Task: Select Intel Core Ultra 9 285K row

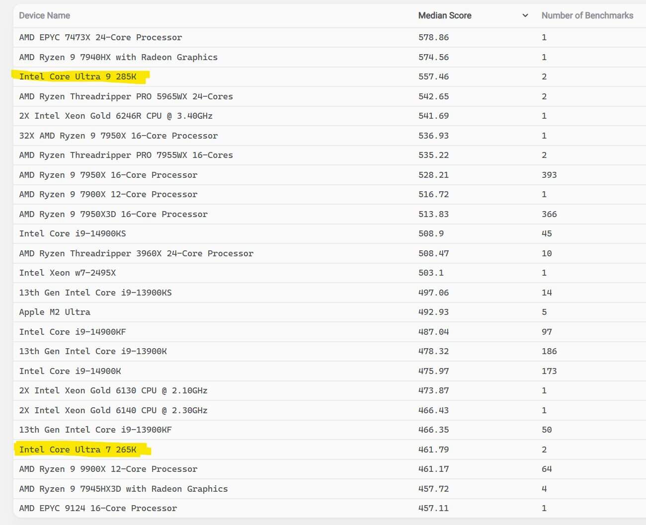Action: pos(78,76)
